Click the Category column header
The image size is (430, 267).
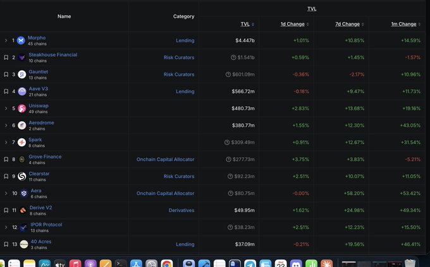pos(184,16)
